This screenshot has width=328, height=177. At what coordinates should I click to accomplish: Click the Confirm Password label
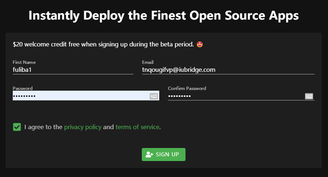[187, 88]
